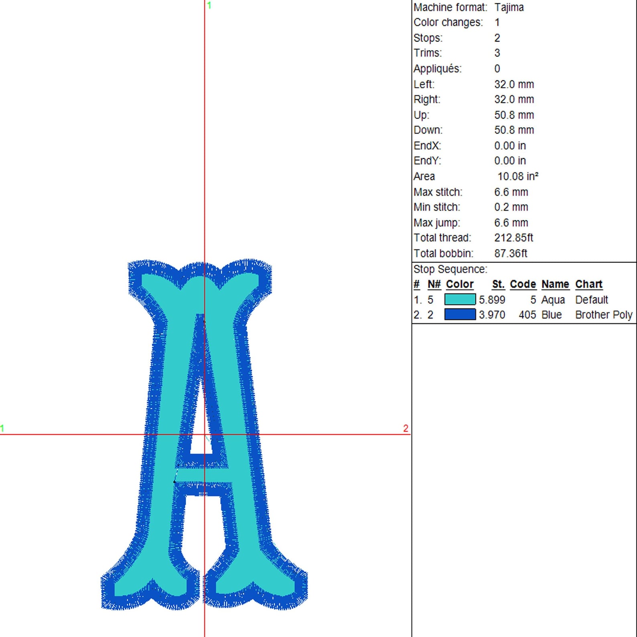The height and width of the screenshot is (637, 637).
Task: Click the Max jump label
Action: point(437,223)
